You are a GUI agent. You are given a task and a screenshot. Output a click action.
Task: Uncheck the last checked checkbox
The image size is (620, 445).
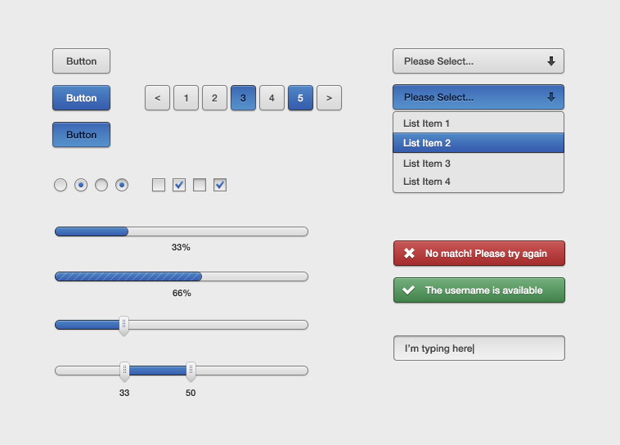220,185
